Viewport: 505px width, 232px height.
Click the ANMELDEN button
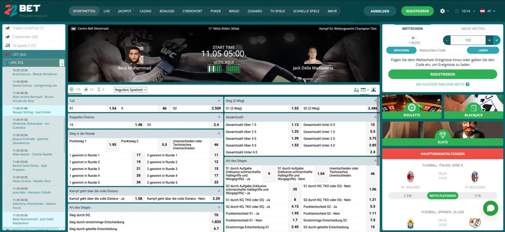(380, 11)
